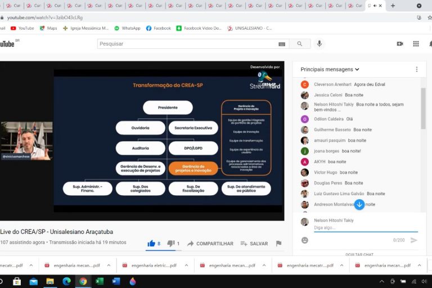The image size is (432, 288).
Task: Click the chat message input Diga algo
Action: coord(366,228)
